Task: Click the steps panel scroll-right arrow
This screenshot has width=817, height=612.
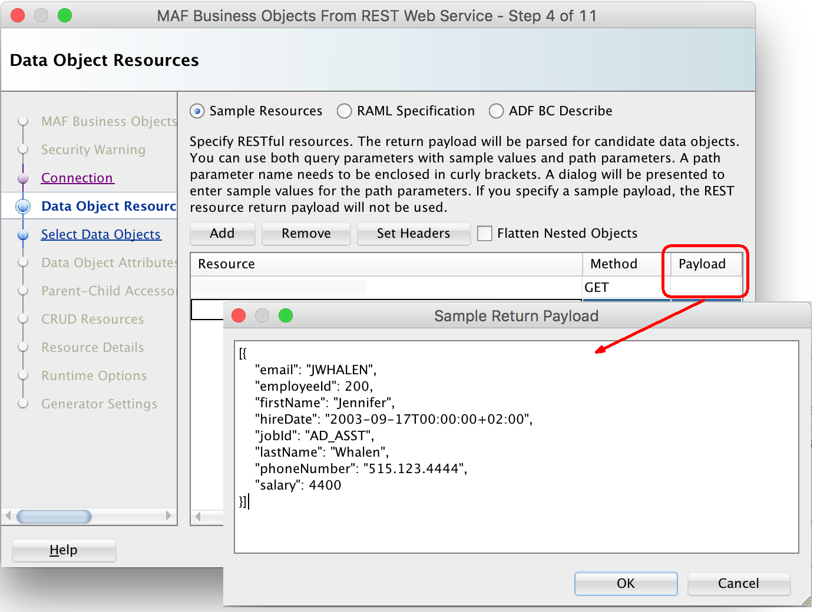Action: [x=168, y=516]
